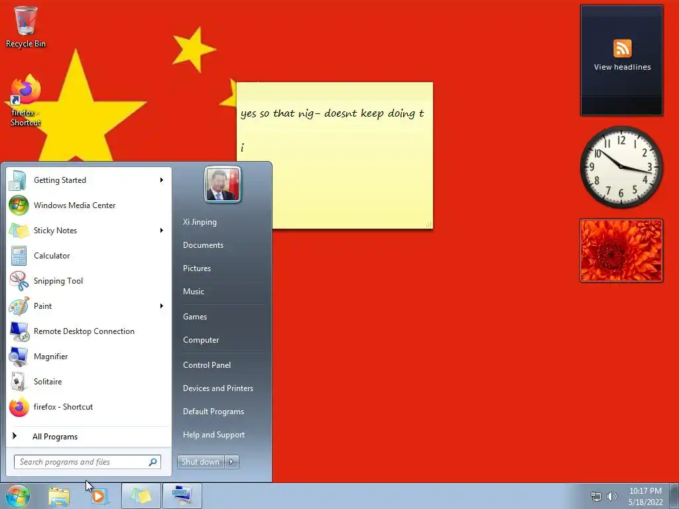Start Paint from the Start menu

[89, 306]
